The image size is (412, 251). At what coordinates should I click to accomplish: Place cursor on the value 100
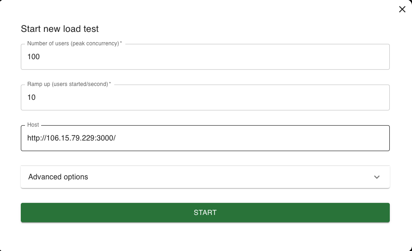click(x=34, y=57)
